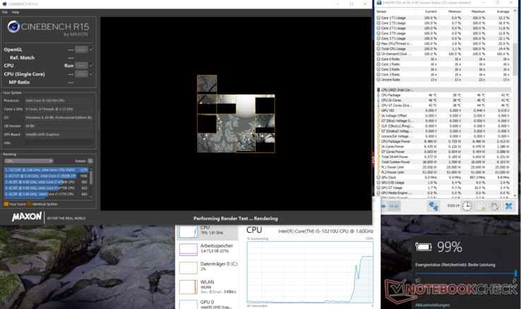This screenshot has height=309, width=521.
Task: Click the Details arrow button in Ranking
Action: click(90, 161)
